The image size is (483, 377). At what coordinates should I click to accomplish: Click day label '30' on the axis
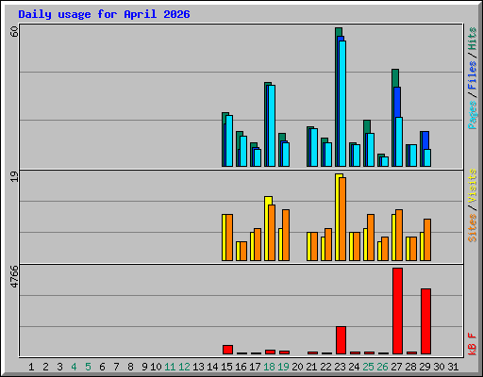coord(440,367)
